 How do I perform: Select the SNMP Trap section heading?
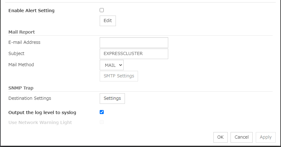point(21,88)
